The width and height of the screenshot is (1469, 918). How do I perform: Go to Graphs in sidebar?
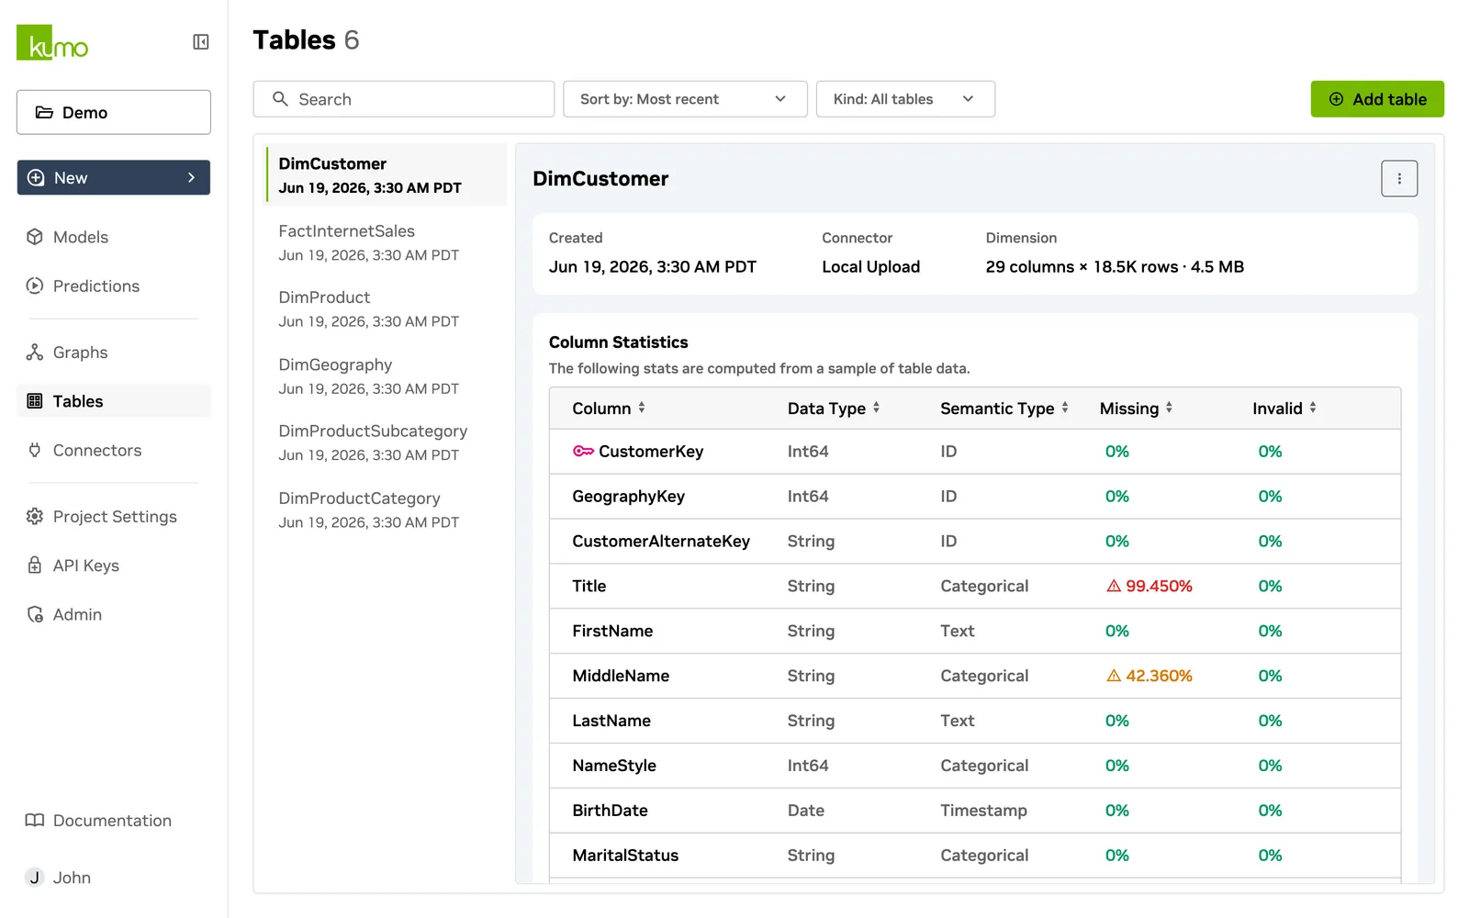pos(114,353)
